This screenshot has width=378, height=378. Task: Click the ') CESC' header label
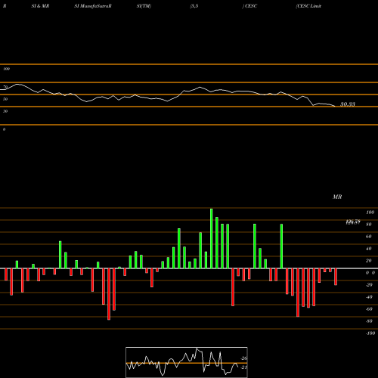pos(249,6)
